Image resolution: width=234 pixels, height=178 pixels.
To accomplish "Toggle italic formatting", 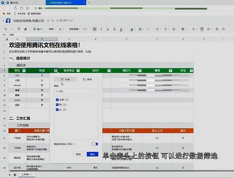I will click(x=101, y=29).
